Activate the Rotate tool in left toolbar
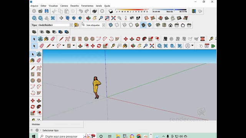This screenshot has height=138, width=246. tap(33, 107)
